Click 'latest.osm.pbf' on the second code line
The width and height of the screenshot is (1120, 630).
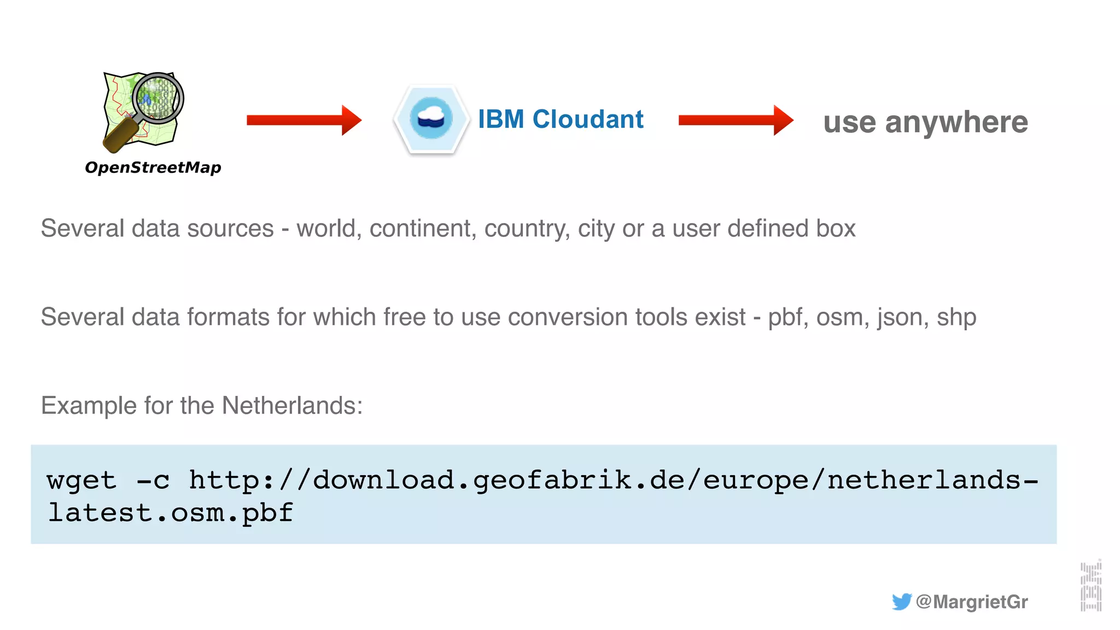(171, 513)
